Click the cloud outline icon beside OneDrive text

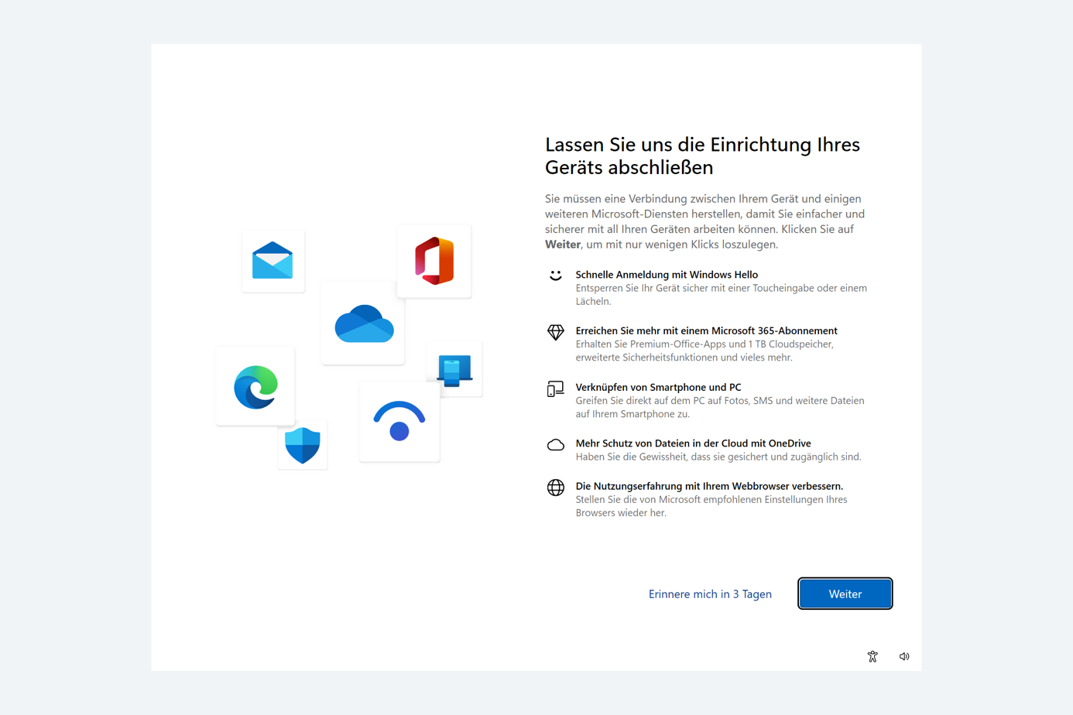[x=555, y=445]
